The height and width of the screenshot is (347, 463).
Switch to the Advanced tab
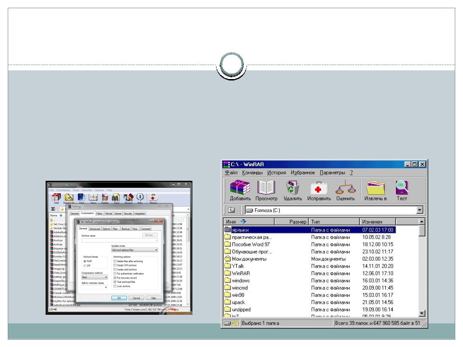point(95,228)
